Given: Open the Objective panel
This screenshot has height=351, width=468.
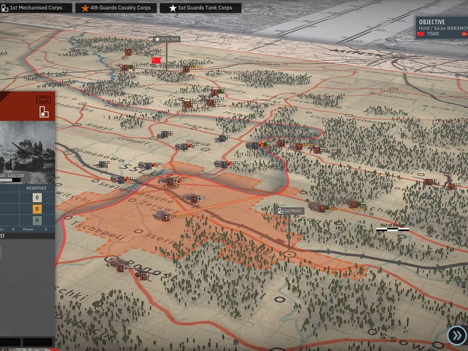Looking at the screenshot, I should (442, 27).
